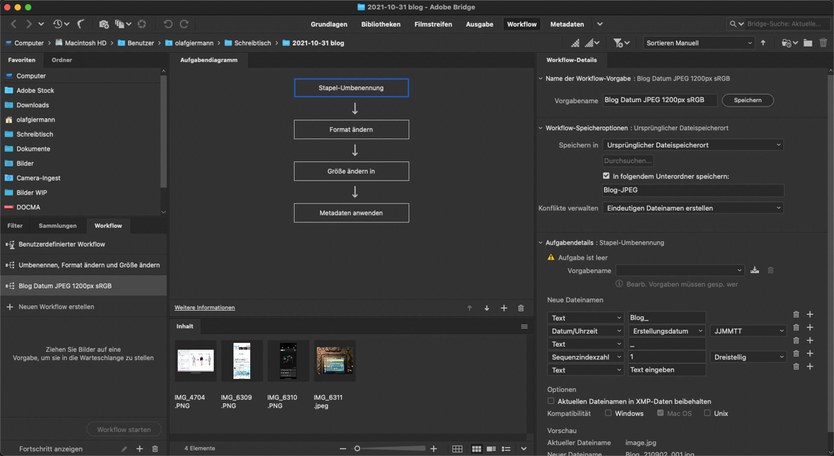The width and height of the screenshot is (834, 456).
Task: Uncheck the save in subfolder checkbox
Action: click(606, 177)
